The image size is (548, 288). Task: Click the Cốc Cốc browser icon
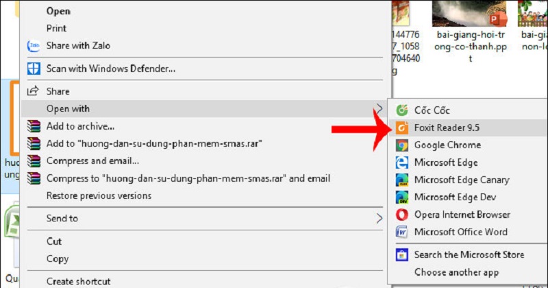pos(401,110)
